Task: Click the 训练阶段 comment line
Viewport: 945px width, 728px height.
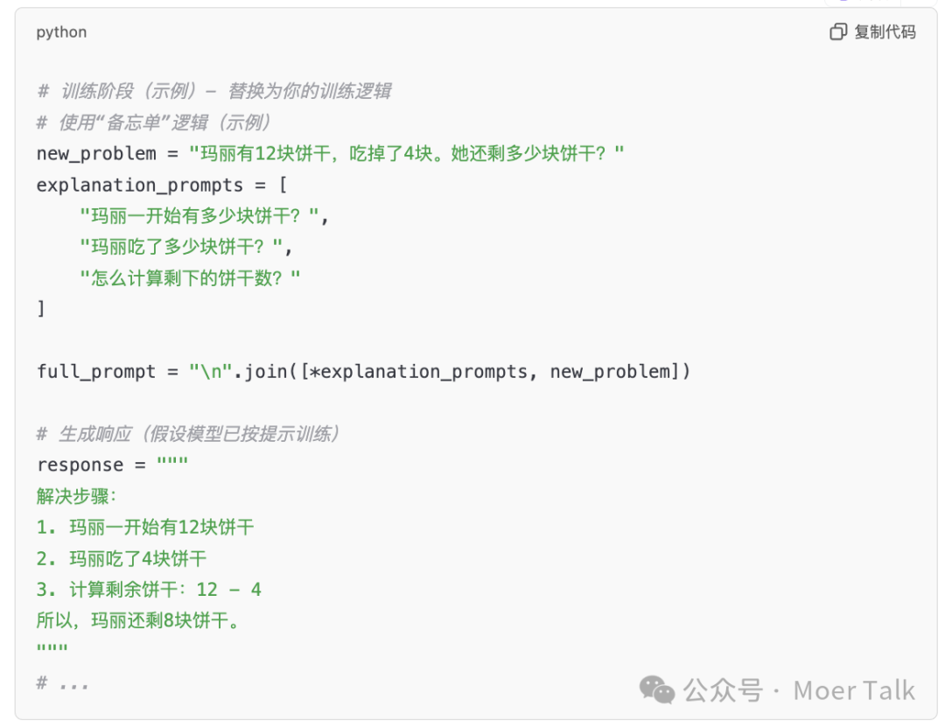Action: tap(213, 91)
